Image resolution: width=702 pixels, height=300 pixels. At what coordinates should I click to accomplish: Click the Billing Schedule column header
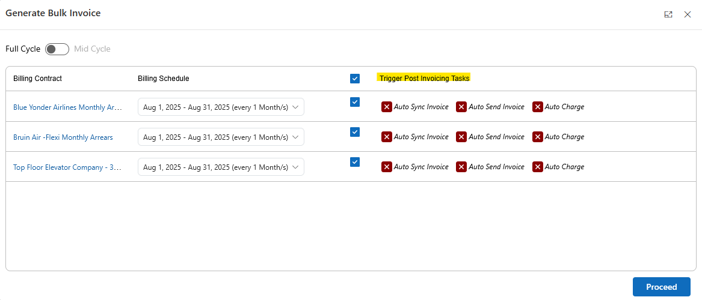(164, 79)
